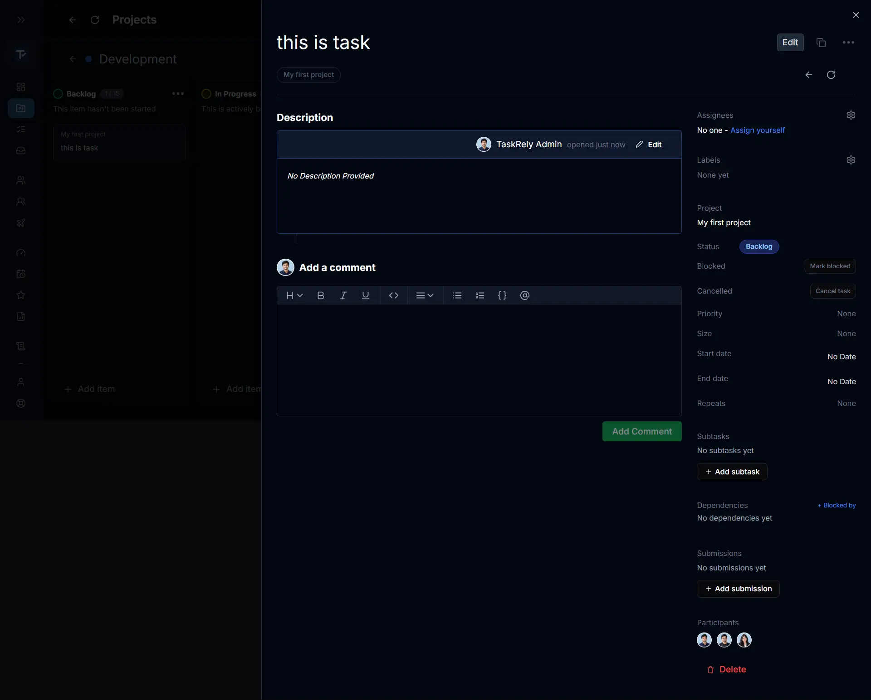Click Add submission button
This screenshot has height=700, width=871.
coord(738,589)
